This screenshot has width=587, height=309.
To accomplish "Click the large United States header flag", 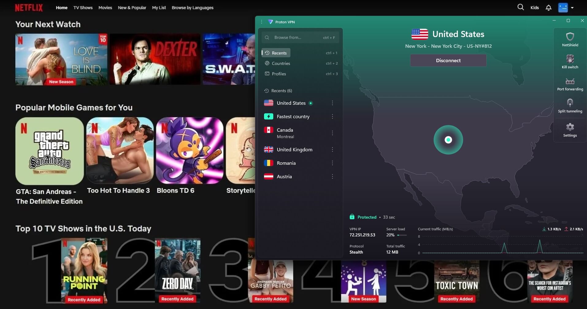I will [420, 34].
